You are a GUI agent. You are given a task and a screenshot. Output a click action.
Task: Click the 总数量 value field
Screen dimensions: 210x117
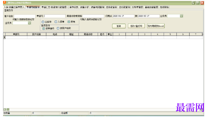[x=46, y=113]
